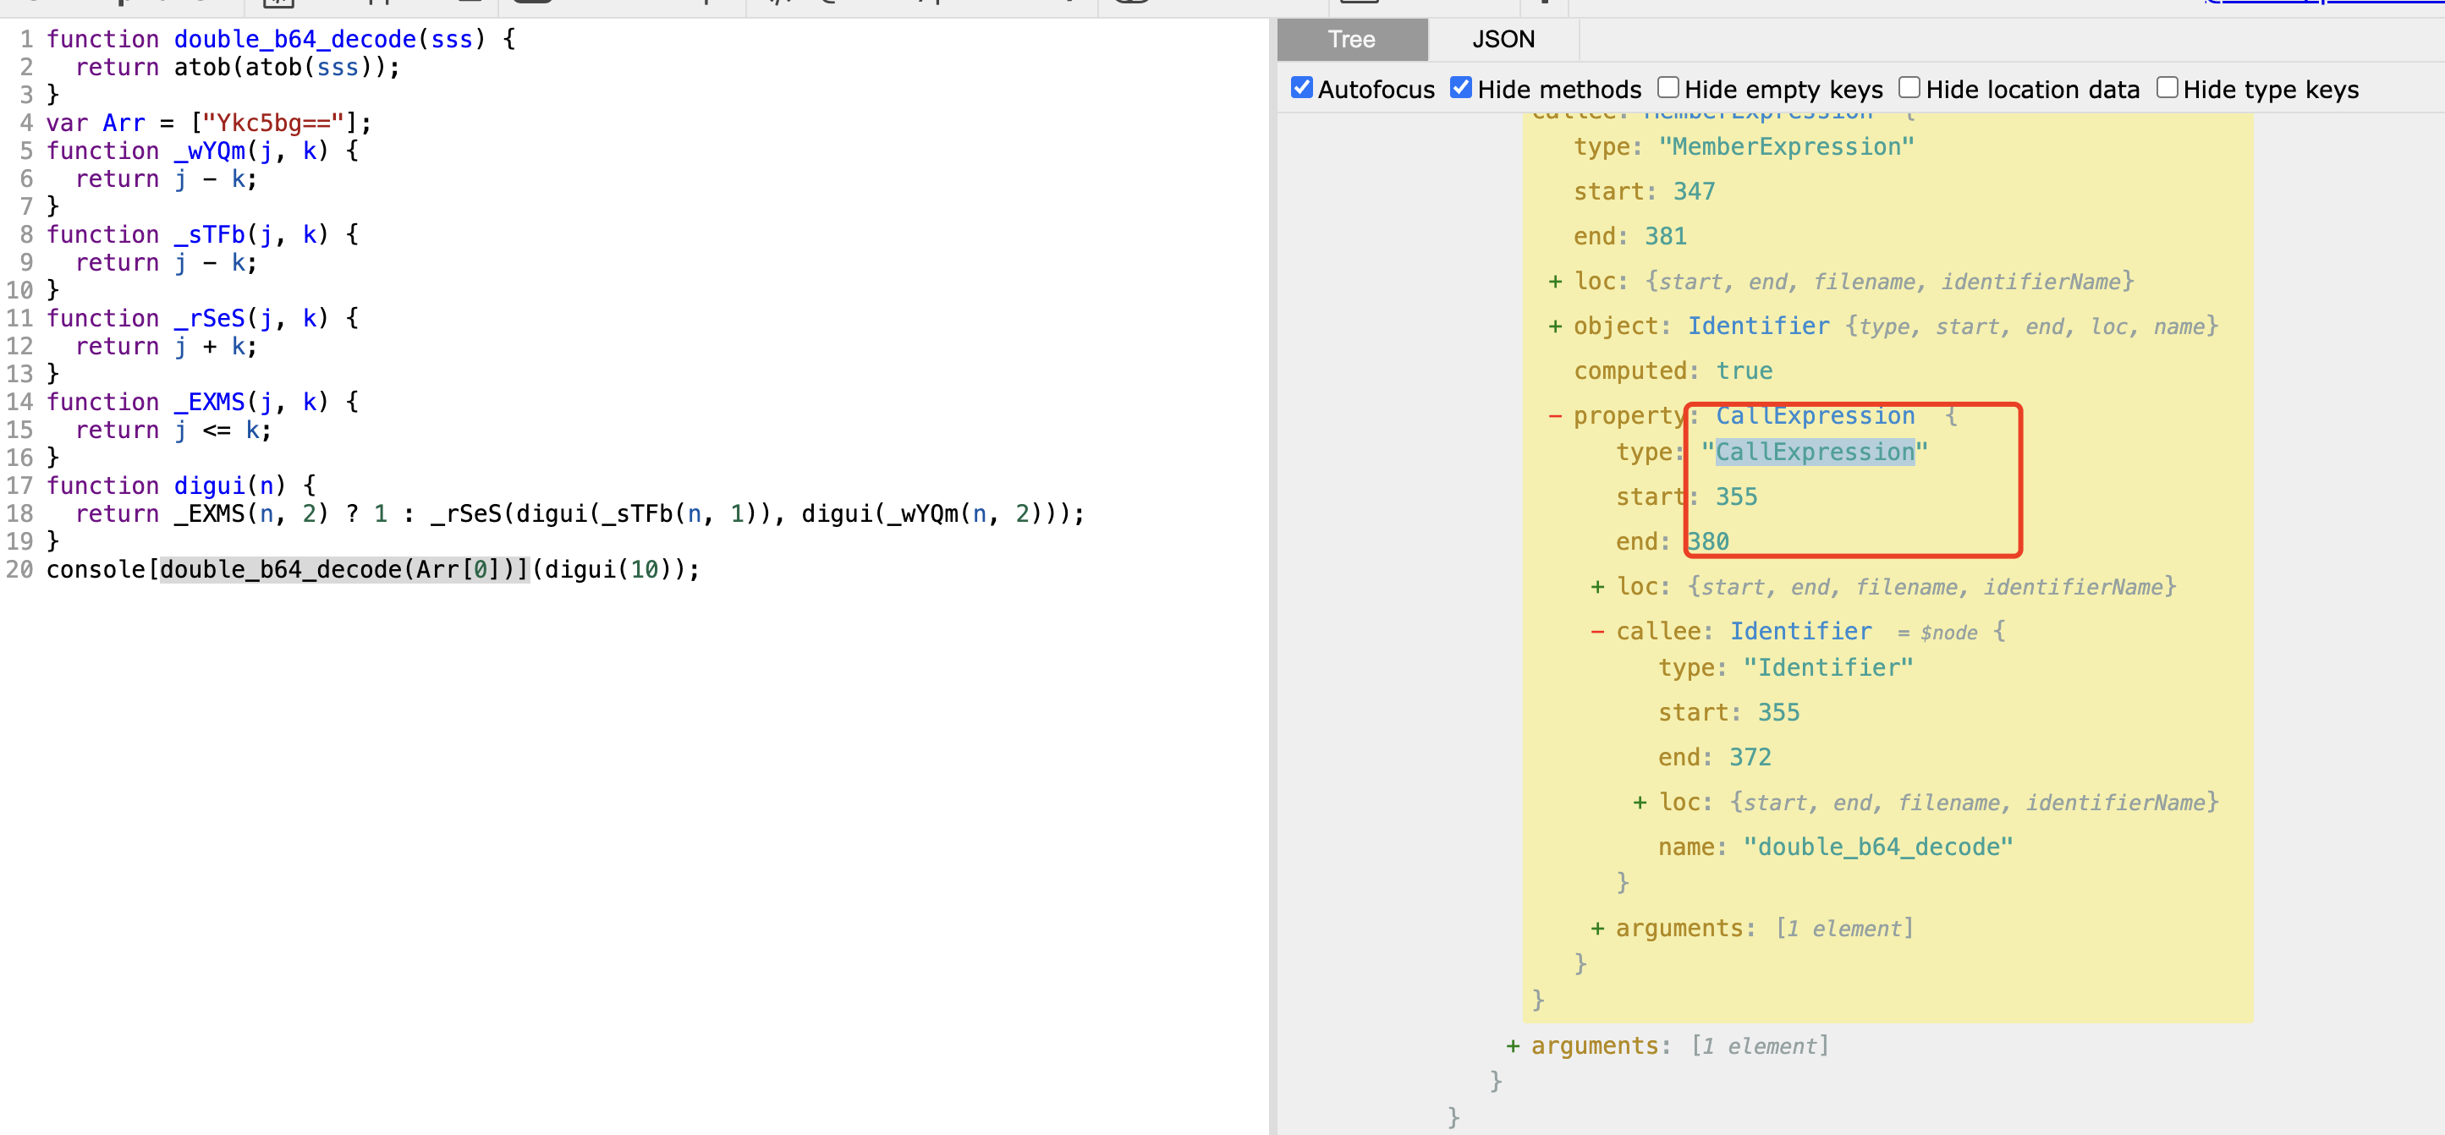Viewport: 2445px width, 1135px height.
Task: Click digui function name on line 17
Action: [209, 486]
